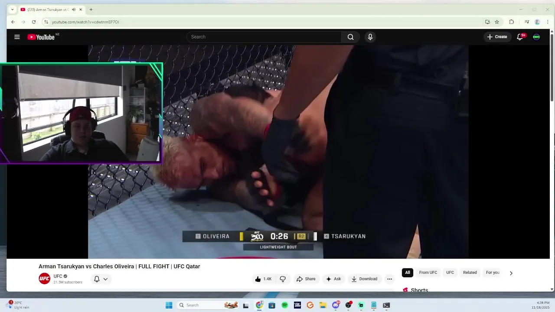This screenshot has width=555, height=312.
Task: Open Discord from taskbar
Action: click(x=336, y=305)
